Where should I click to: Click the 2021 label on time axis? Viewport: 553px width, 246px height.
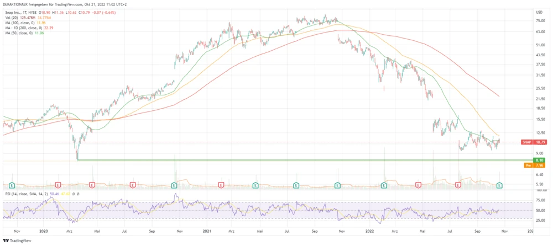[x=206, y=232]
